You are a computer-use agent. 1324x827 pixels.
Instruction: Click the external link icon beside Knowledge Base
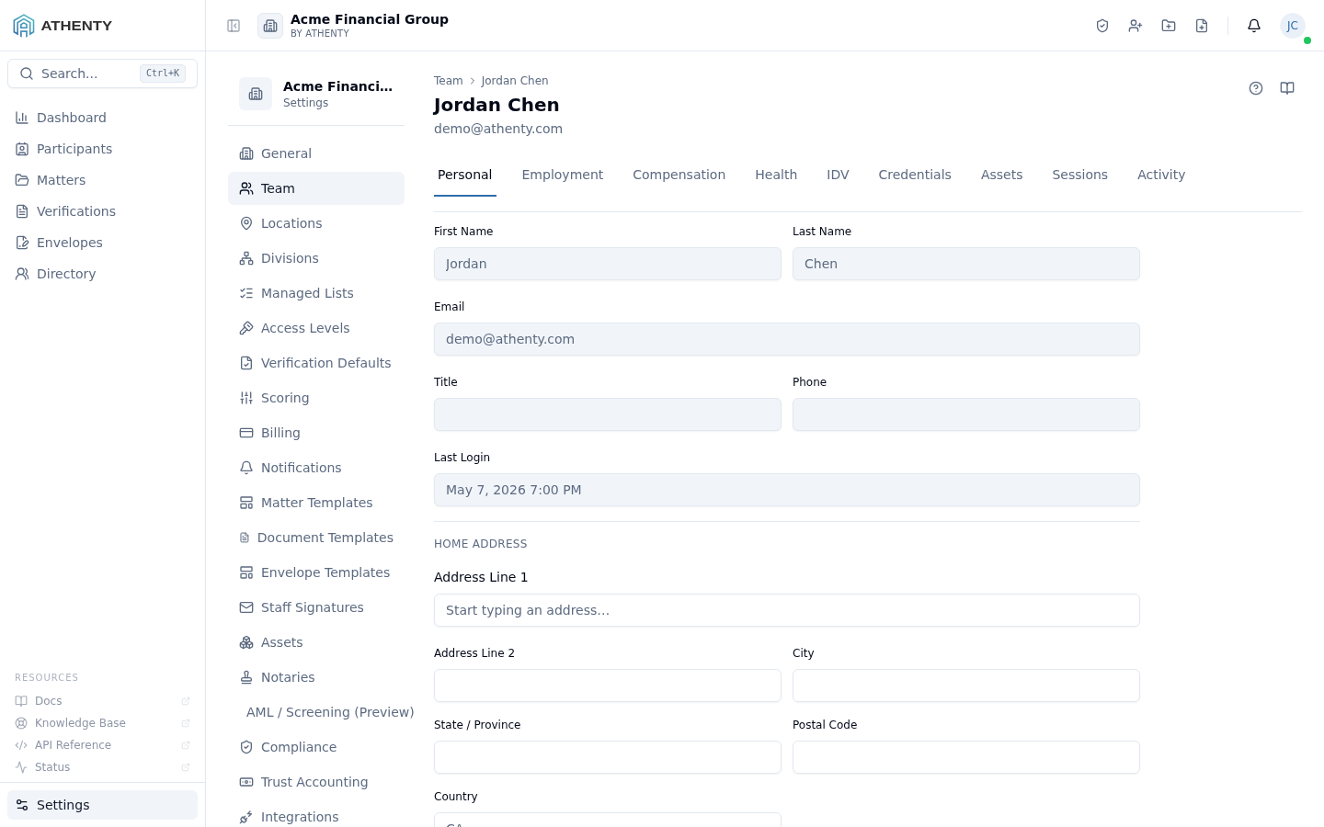186,723
